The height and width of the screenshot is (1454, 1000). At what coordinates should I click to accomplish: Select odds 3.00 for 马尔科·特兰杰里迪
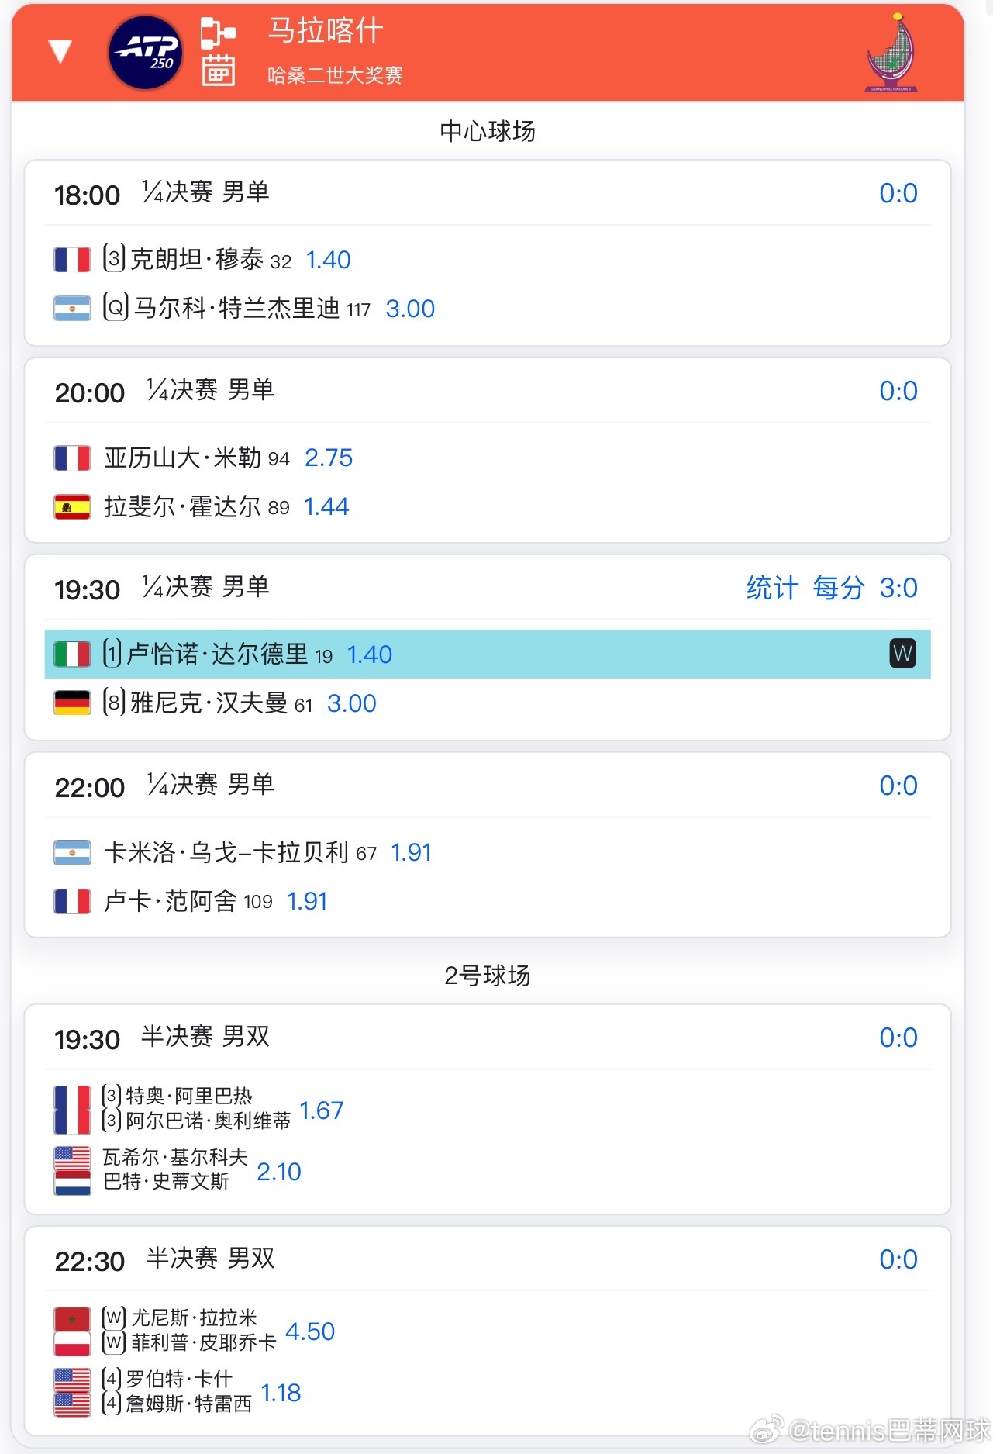(410, 309)
